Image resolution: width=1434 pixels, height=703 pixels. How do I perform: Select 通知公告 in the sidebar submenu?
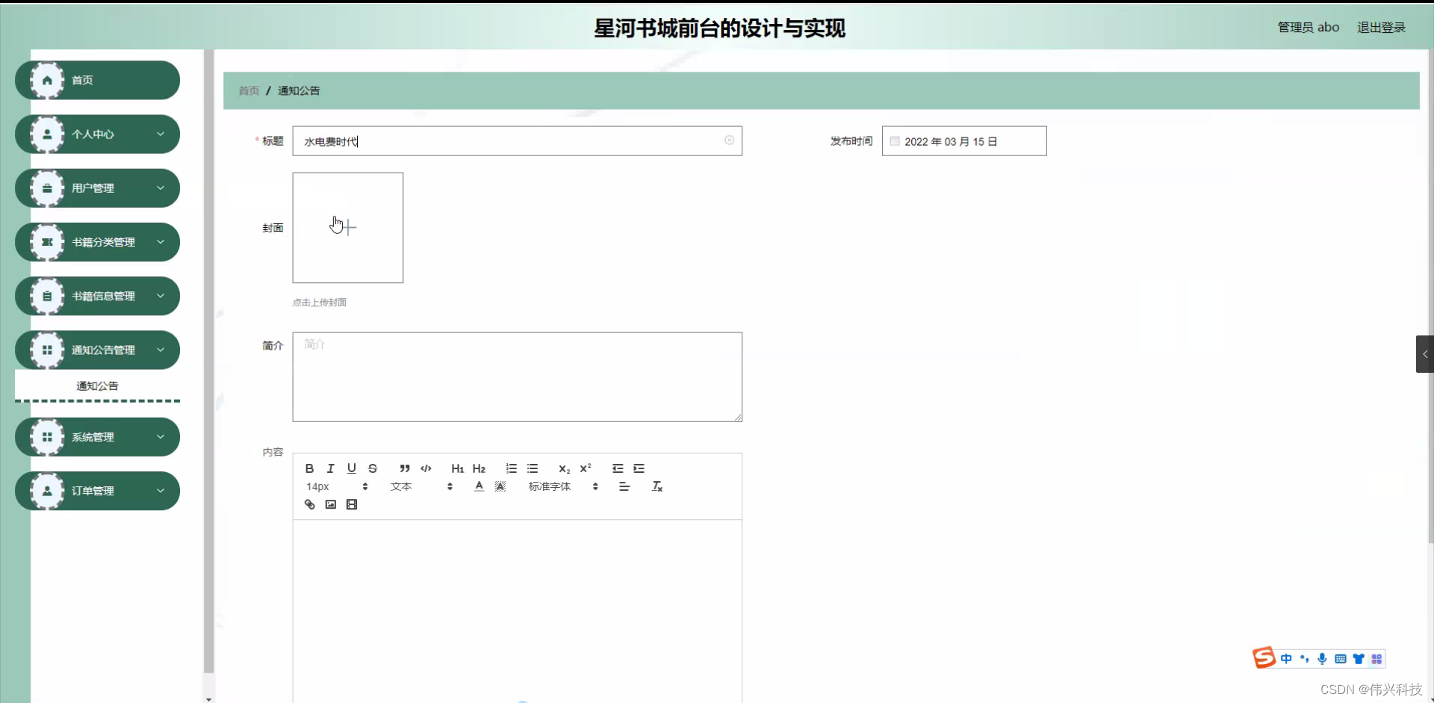pos(97,386)
